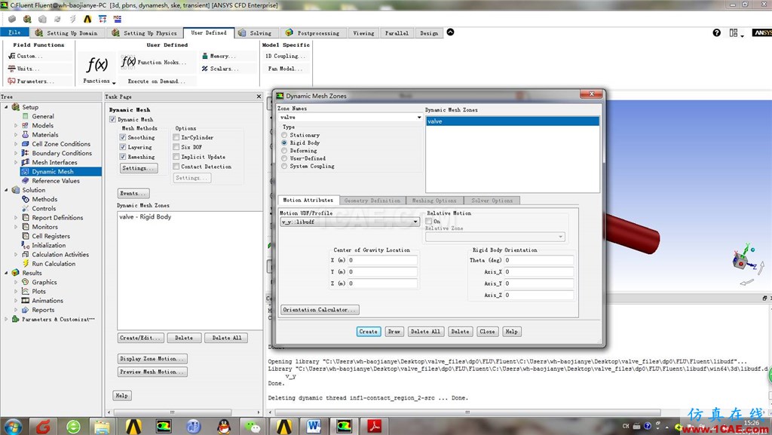Collapse the Results tree node
This screenshot has height=435, width=772.
(6, 273)
